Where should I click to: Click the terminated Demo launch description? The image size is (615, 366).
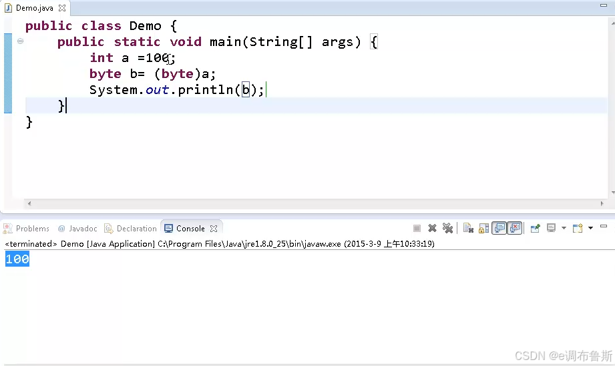pyautogui.click(x=220, y=244)
